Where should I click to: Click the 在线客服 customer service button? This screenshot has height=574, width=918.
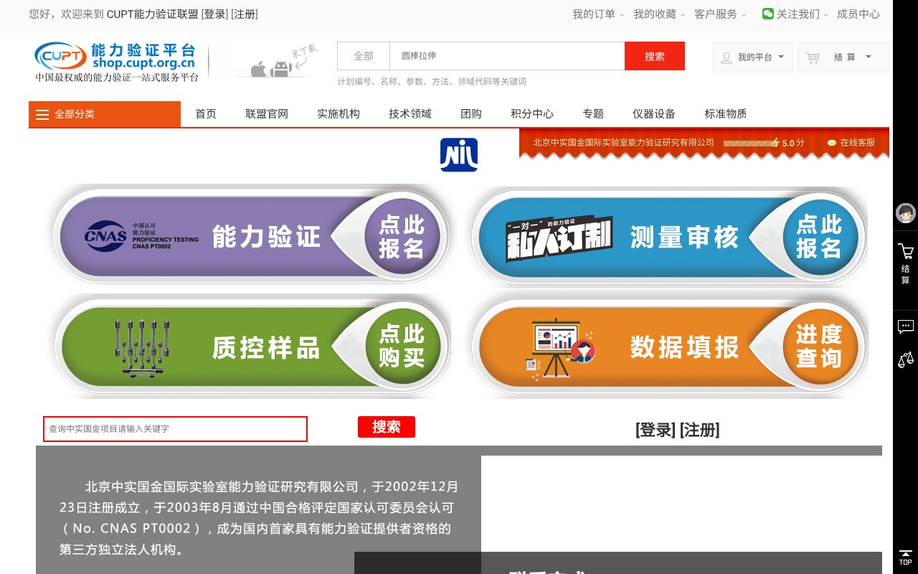tap(851, 142)
